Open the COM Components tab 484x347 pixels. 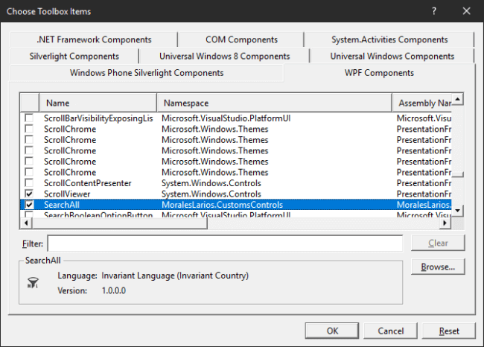pyautogui.click(x=241, y=39)
